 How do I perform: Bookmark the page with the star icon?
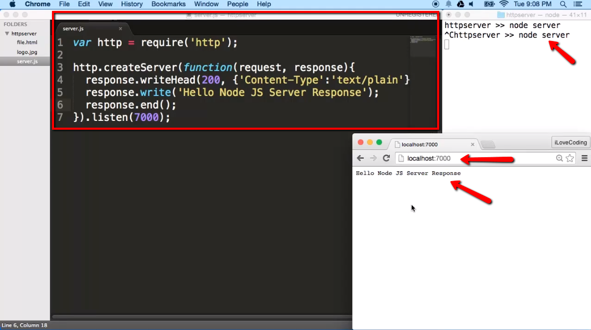pyautogui.click(x=570, y=158)
